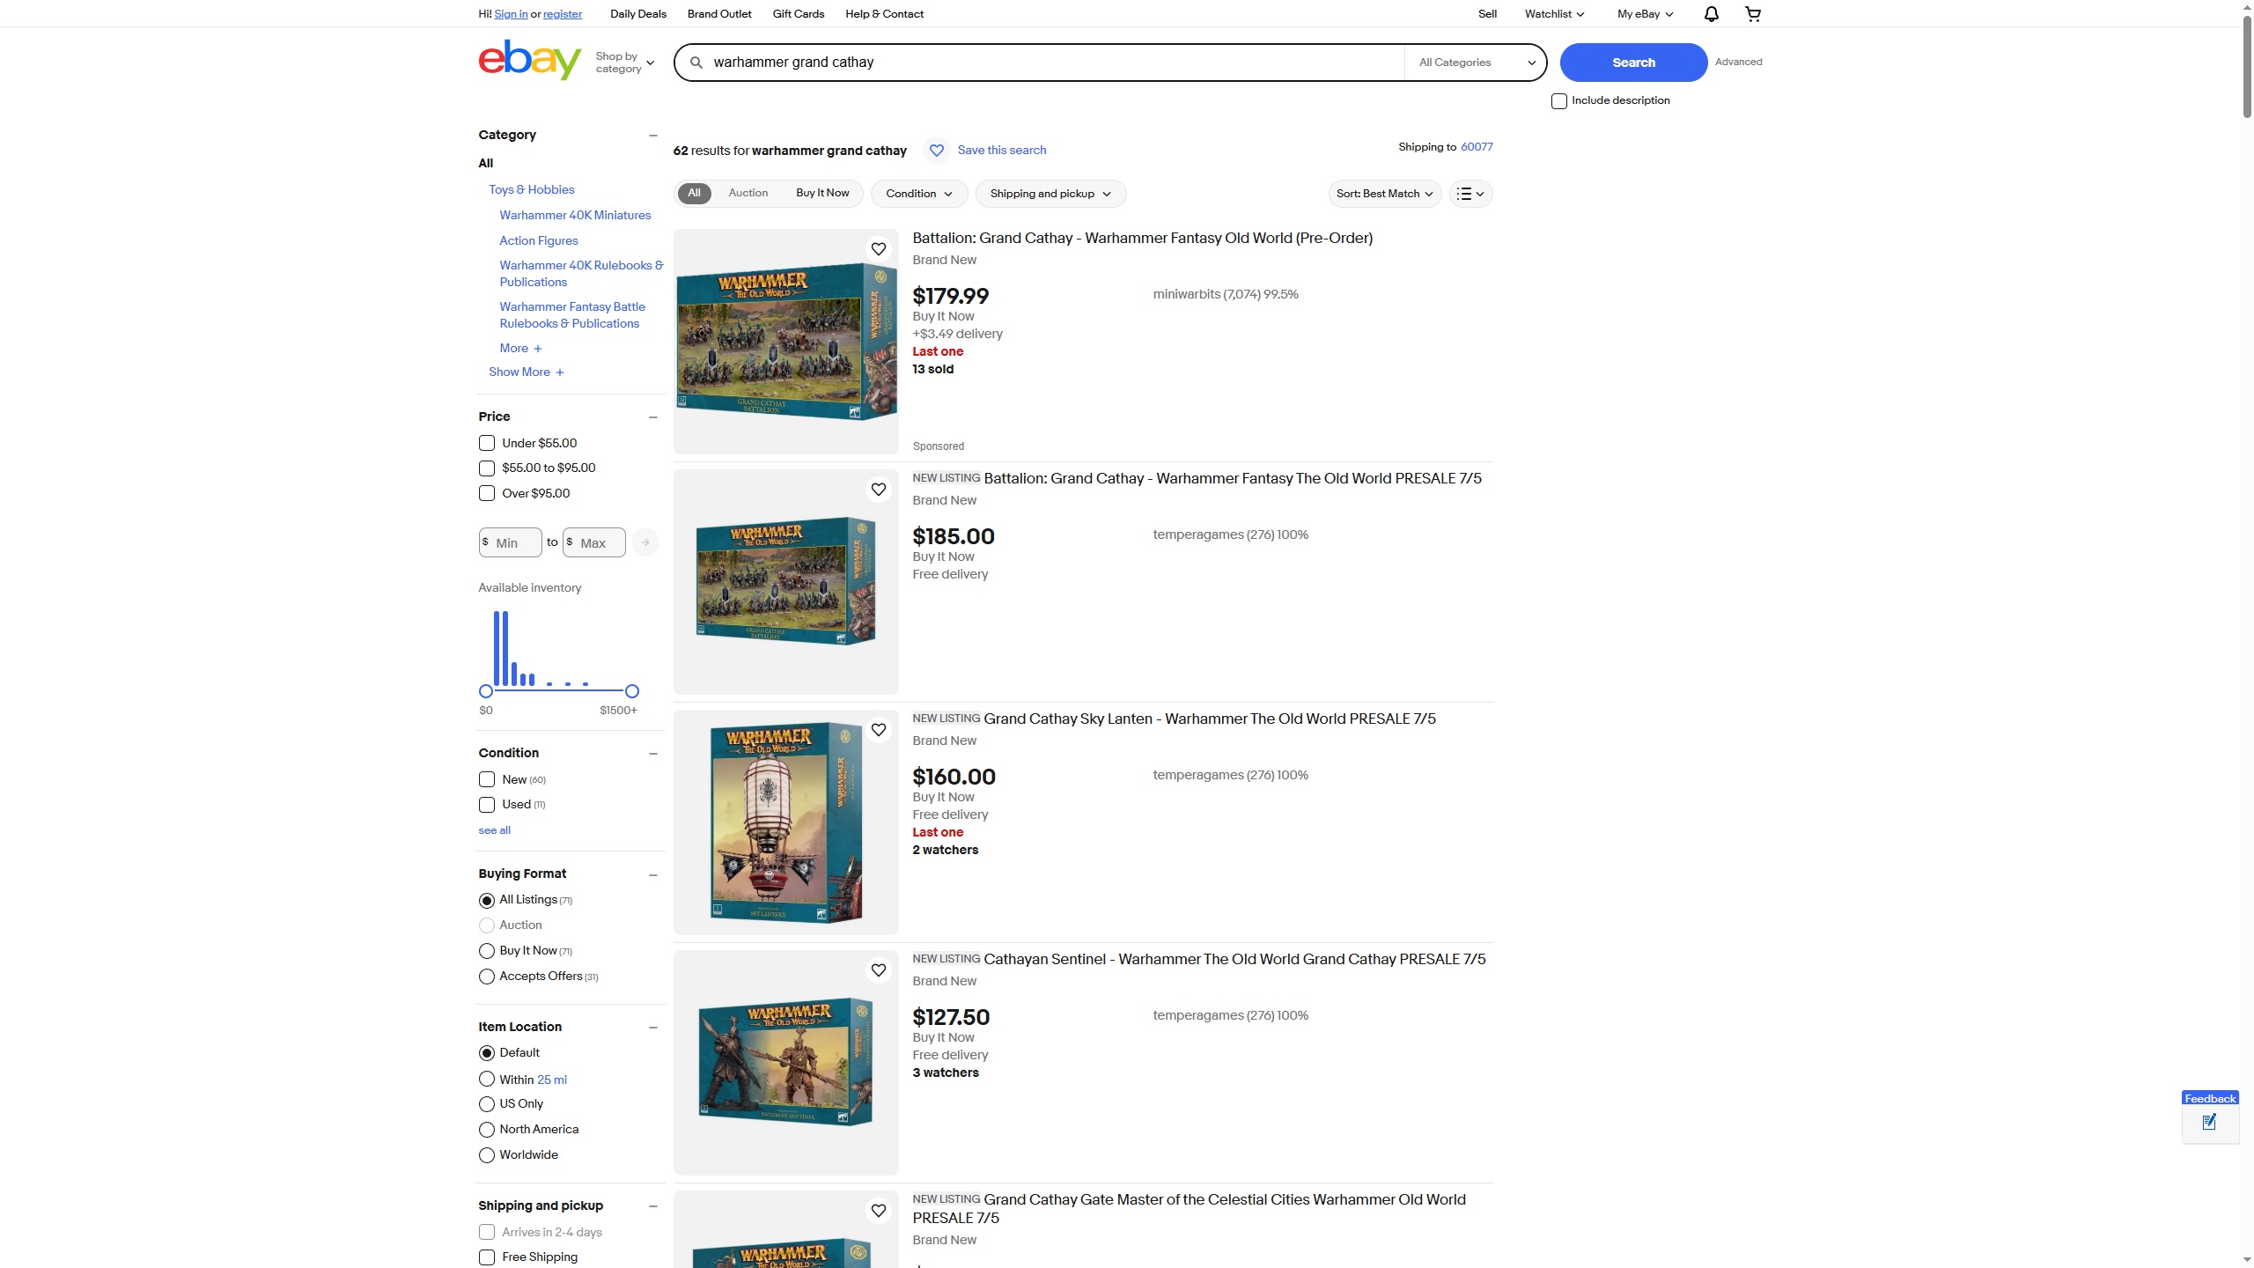2254x1268 pixels.
Task: Watchlist the Cathayan Sentinel listing heart
Action: tap(879, 970)
